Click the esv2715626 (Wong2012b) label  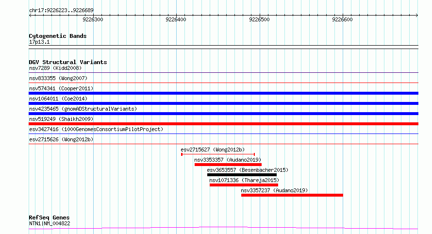[61, 139]
